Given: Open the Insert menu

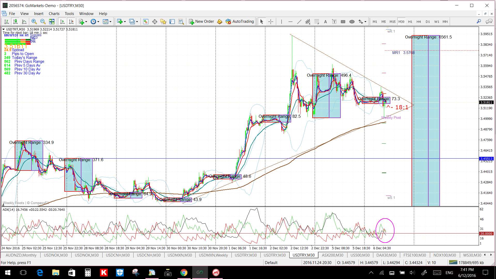Looking at the screenshot, I should coord(39,14).
